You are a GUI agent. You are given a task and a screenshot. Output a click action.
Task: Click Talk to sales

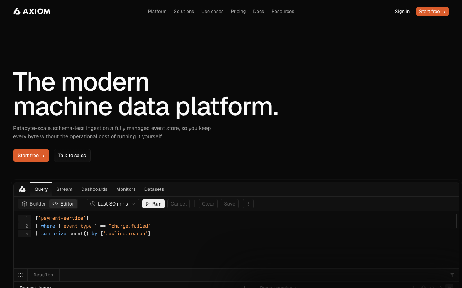(x=72, y=156)
